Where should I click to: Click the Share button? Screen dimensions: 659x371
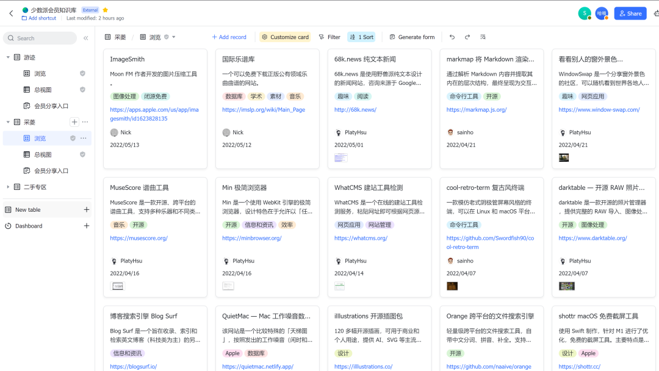630,13
